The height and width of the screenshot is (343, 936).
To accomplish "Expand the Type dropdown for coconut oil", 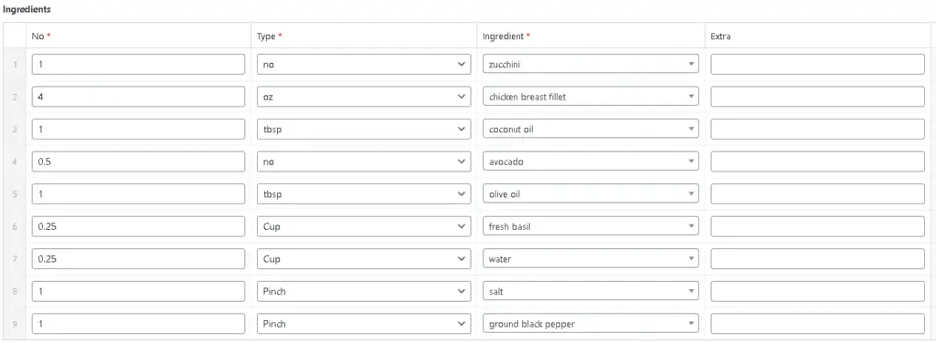I will [364, 130].
